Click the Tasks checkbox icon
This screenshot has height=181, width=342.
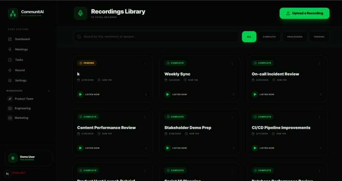pos(10,60)
